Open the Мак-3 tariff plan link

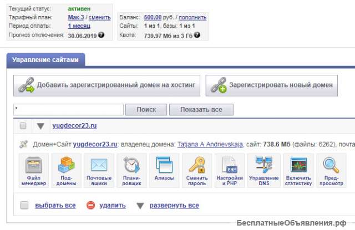[x=76, y=17]
